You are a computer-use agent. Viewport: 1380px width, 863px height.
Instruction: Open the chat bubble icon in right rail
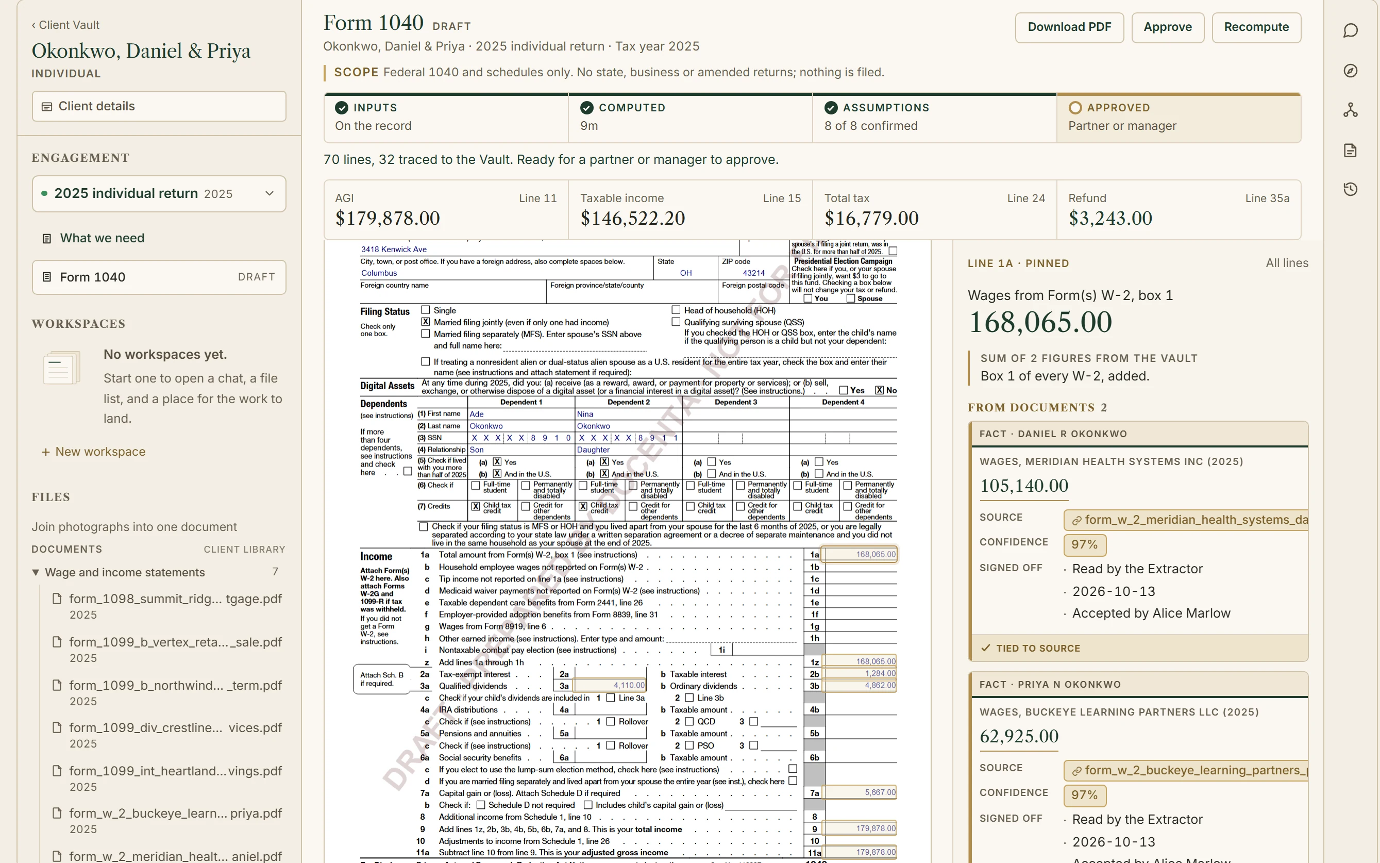[x=1350, y=30]
